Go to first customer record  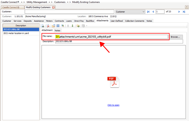pos(148,12)
